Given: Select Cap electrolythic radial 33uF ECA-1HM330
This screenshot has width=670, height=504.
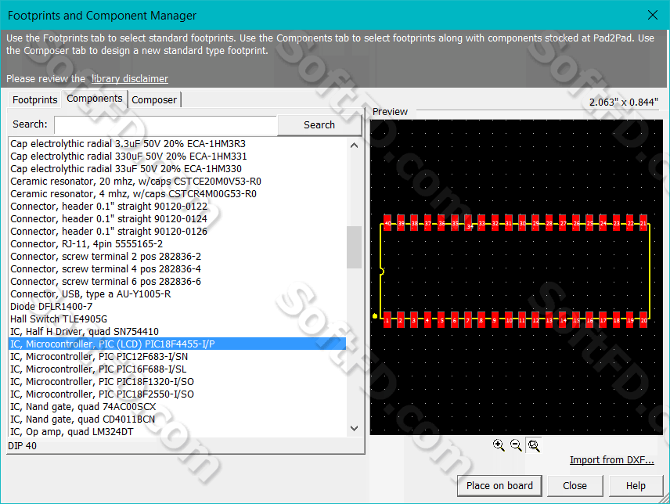Looking at the screenshot, I should click(178, 169).
